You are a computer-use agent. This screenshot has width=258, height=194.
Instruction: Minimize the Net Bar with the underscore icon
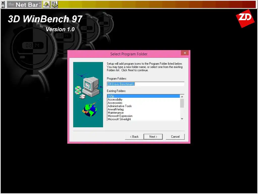tap(3, 6)
